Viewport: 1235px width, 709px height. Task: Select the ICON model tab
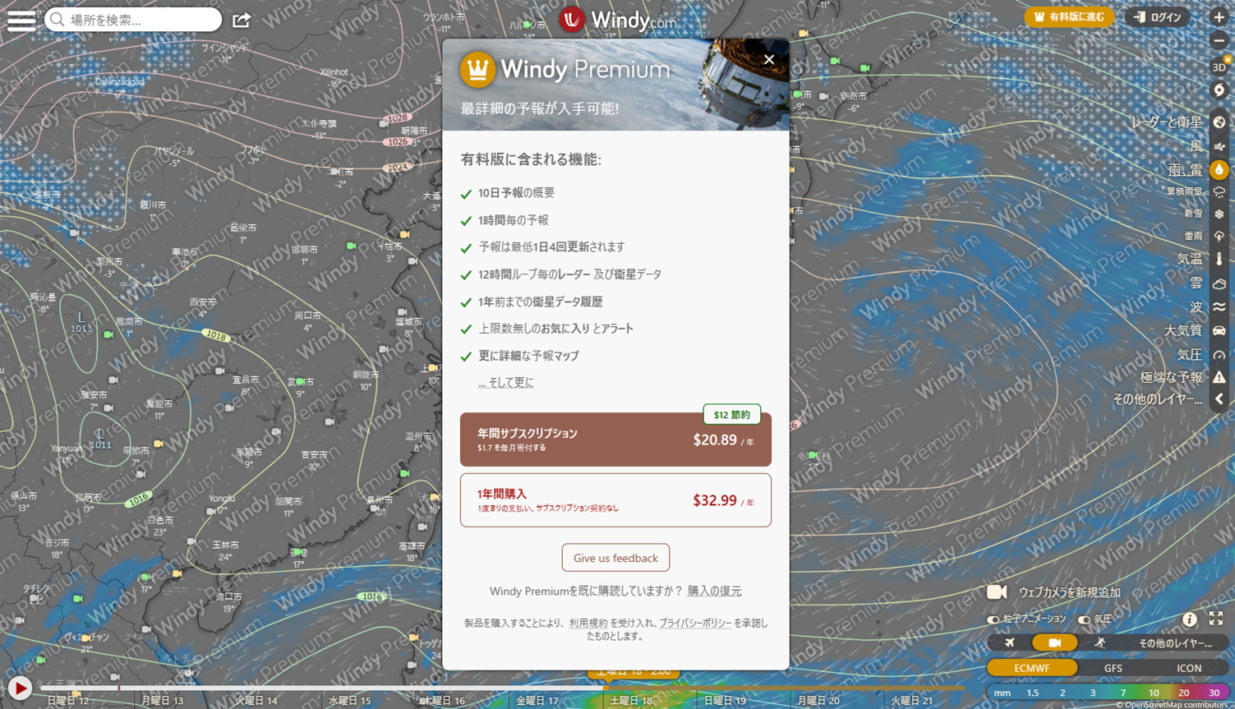point(1189,668)
